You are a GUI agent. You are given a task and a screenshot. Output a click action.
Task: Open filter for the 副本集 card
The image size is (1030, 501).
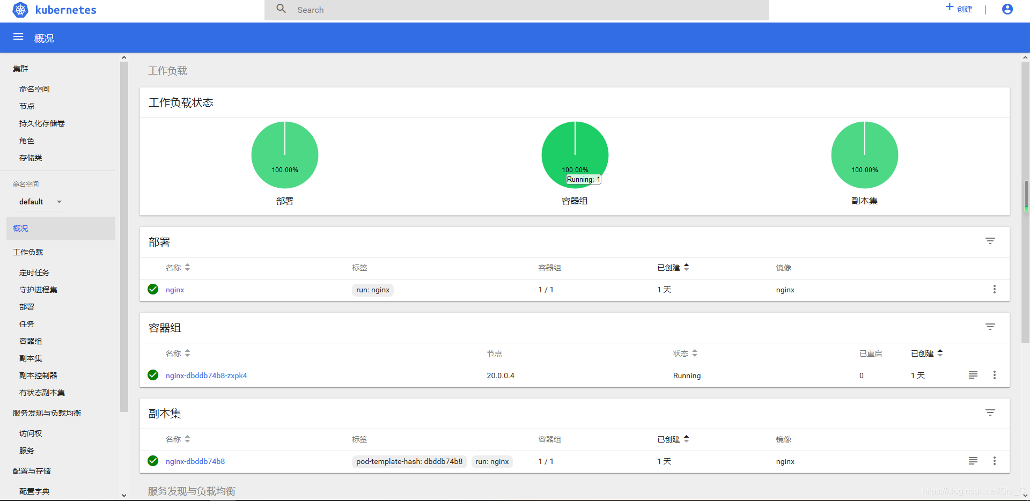pos(990,412)
